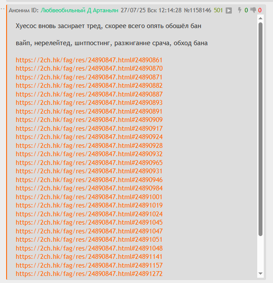Click the post date 27/07/25 Вск 12:14:28
This screenshot has width=273, height=283.
pos(151,10)
